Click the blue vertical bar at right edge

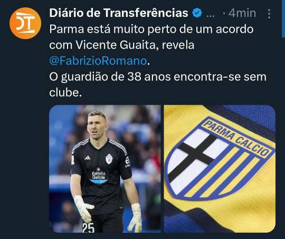[x=283, y=18]
